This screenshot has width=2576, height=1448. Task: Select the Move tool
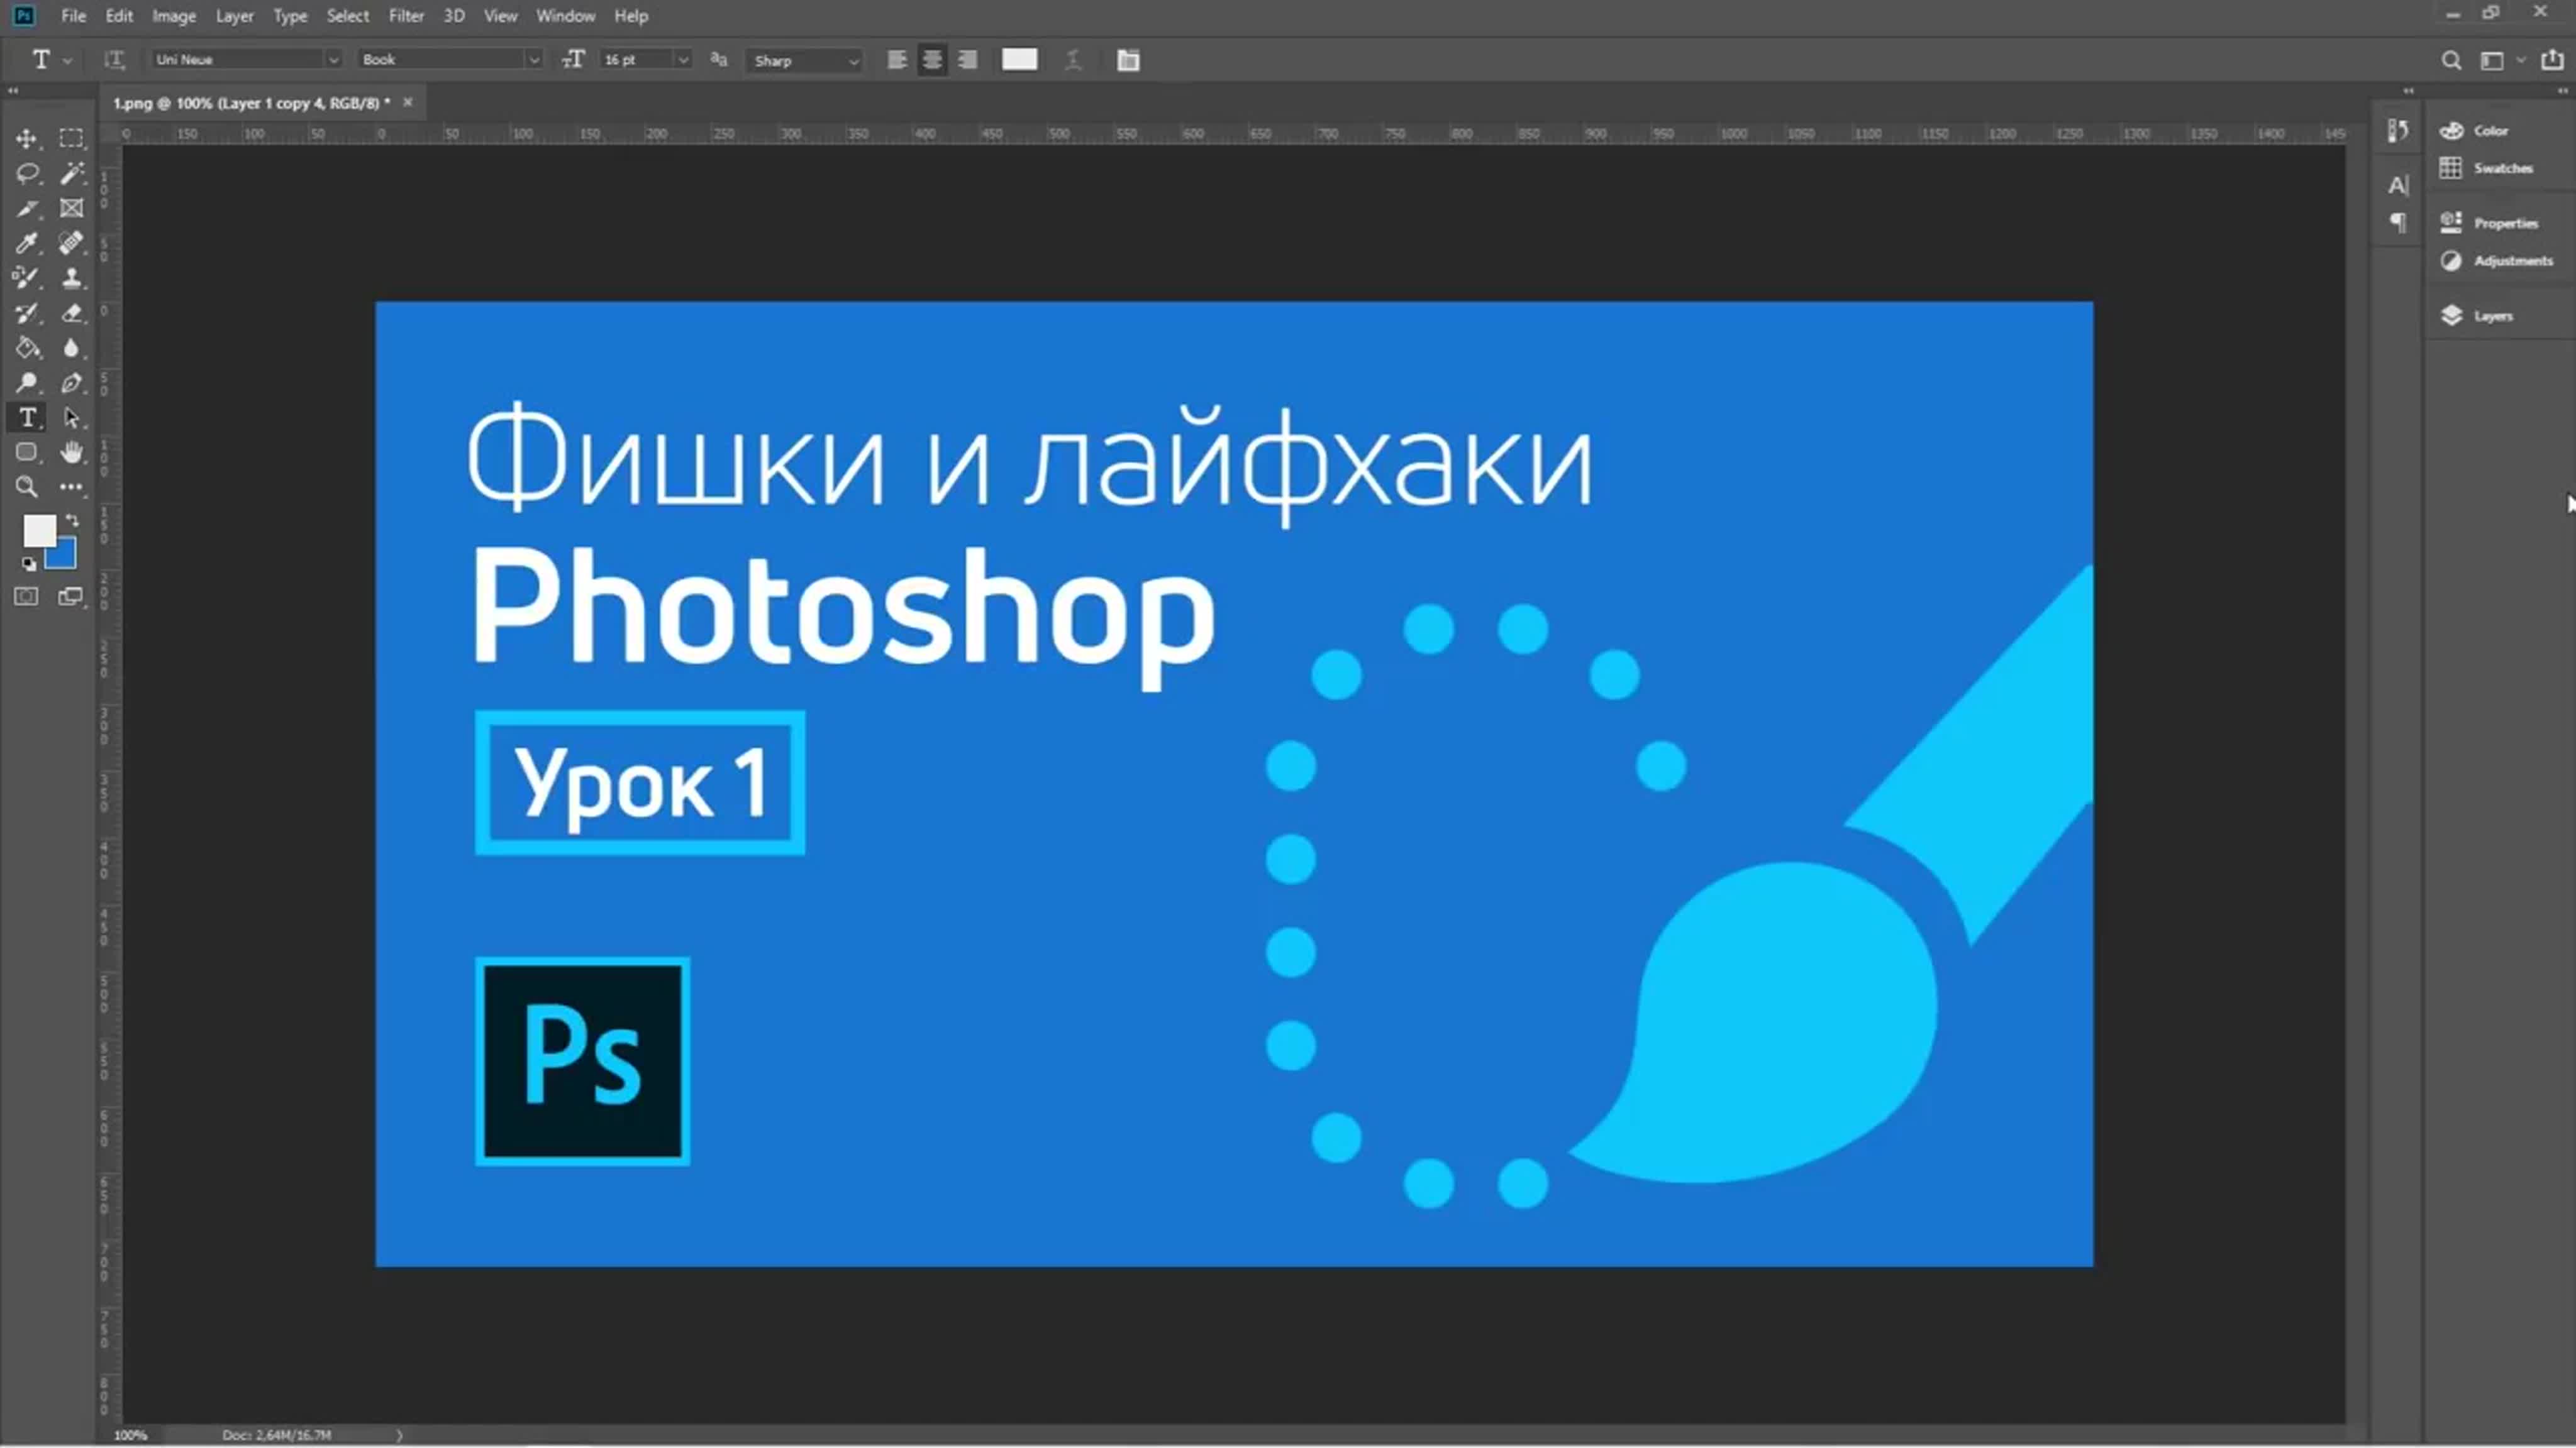click(x=27, y=138)
